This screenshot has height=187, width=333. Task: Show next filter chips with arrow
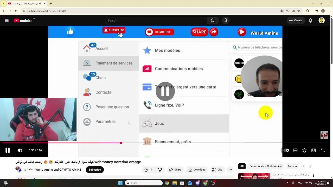(x=310, y=166)
